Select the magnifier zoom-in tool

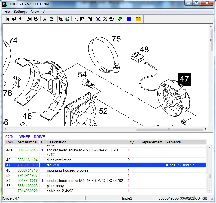point(76,19)
